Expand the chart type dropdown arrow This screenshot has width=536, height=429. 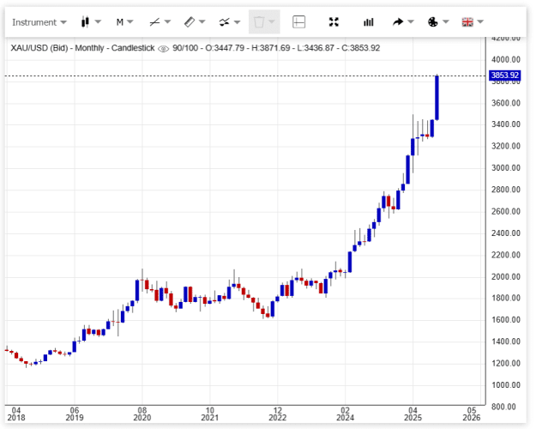[x=98, y=22]
